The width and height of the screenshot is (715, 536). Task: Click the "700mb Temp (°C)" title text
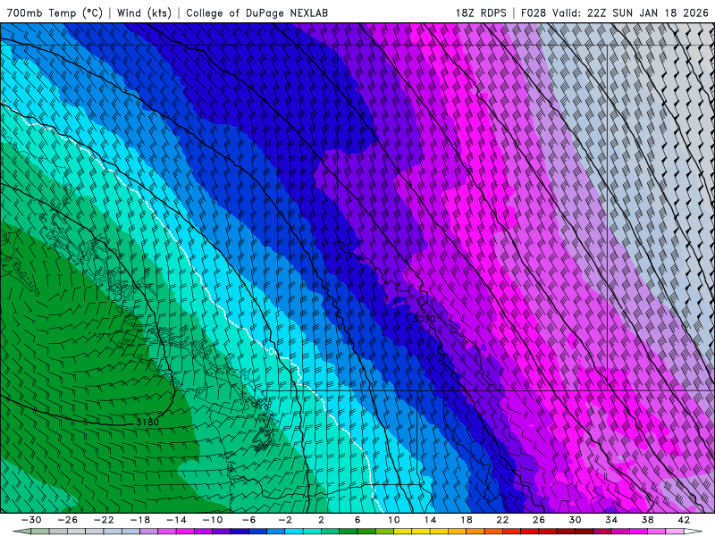(55, 13)
